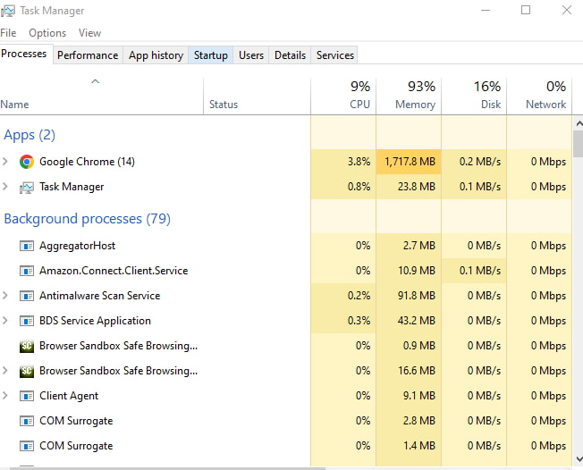This screenshot has height=470, width=583.
Task: Expand the Antimalware Scan Service entry
Action: click(x=5, y=296)
